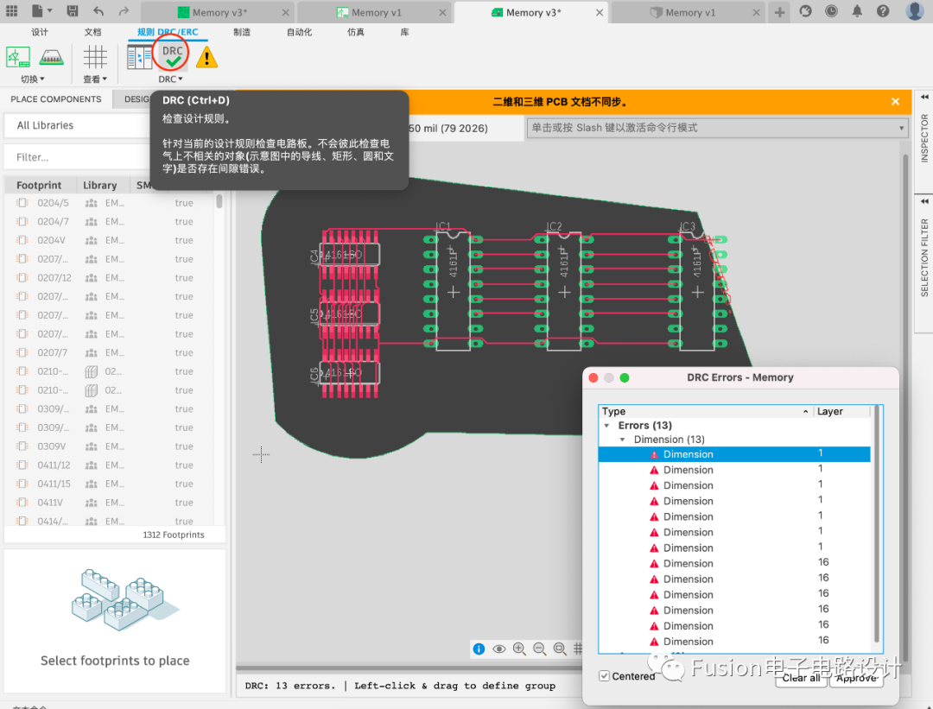933x709 pixels.
Task: Switch to the 库 ribbon tab
Action: click(x=404, y=32)
